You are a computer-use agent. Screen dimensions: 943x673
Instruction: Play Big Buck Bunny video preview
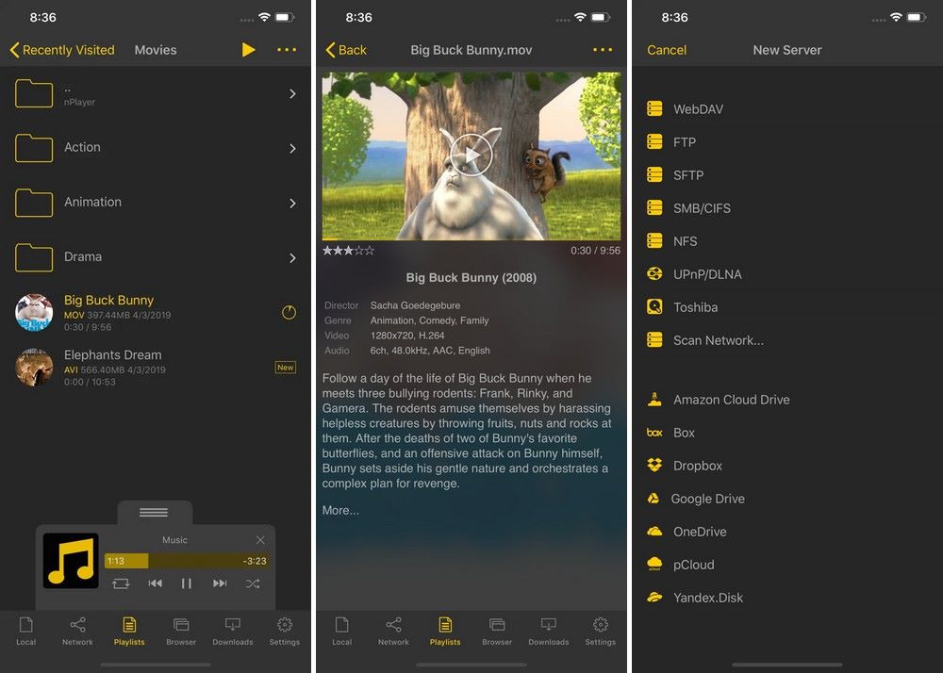471,153
